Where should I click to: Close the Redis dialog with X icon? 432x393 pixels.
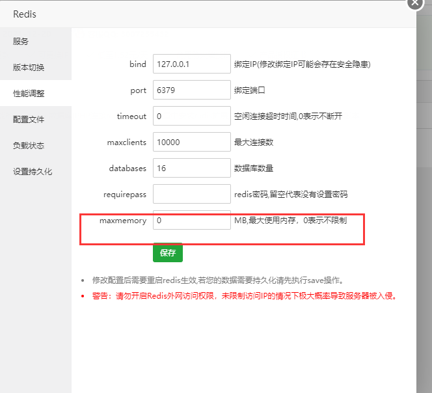pyautogui.click(x=415, y=3)
